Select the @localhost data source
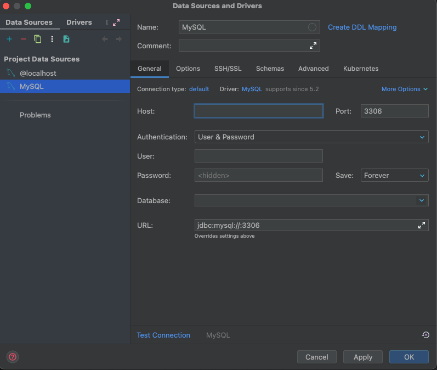This screenshot has height=370, width=437. pos(65,73)
